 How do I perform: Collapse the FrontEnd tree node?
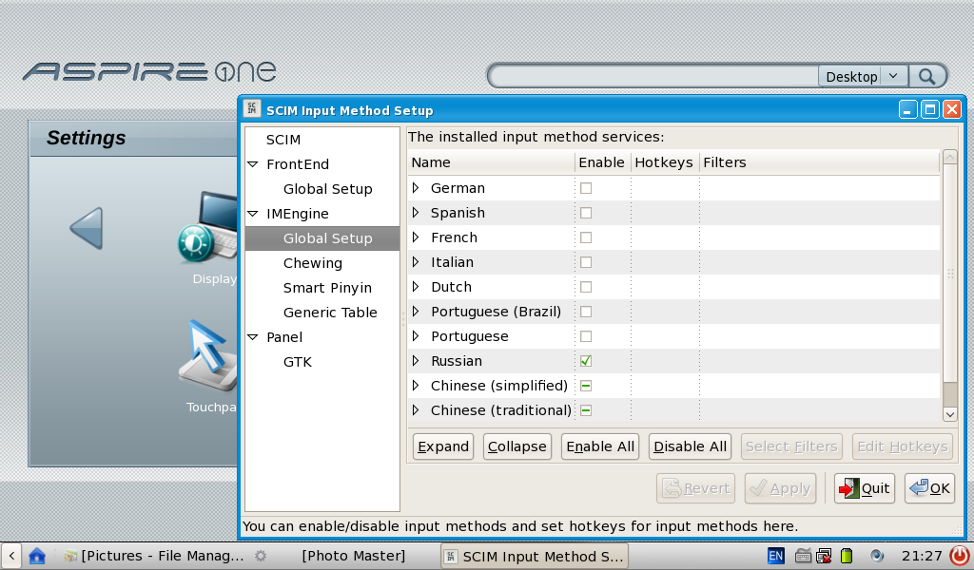[x=253, y=164]
